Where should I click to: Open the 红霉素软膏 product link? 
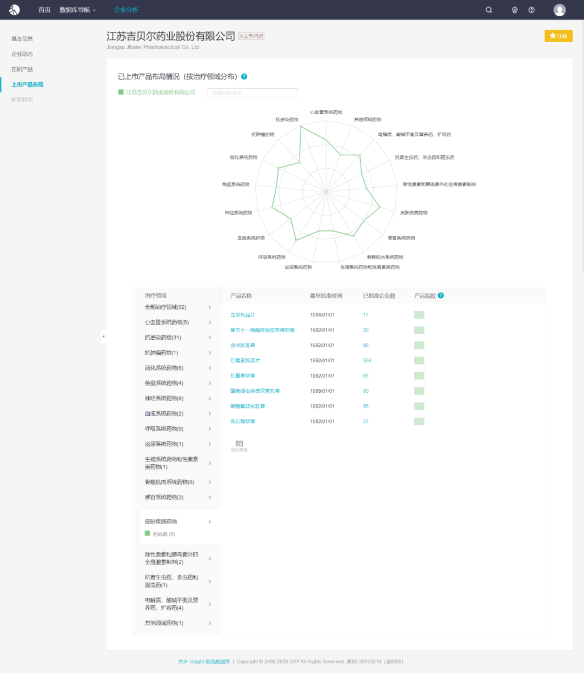point(243,375)
